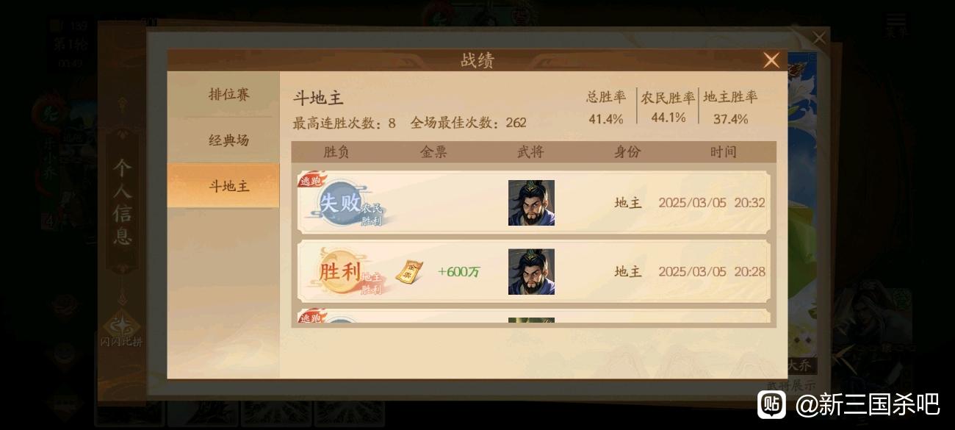Viewport: 955px width, 430px height.
Task: Select the match record dated 2025/03/05 20:28
Action: click(533, 271)
